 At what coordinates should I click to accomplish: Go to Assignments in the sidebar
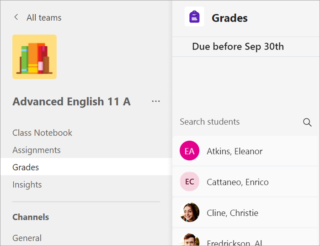pos(36,150)
